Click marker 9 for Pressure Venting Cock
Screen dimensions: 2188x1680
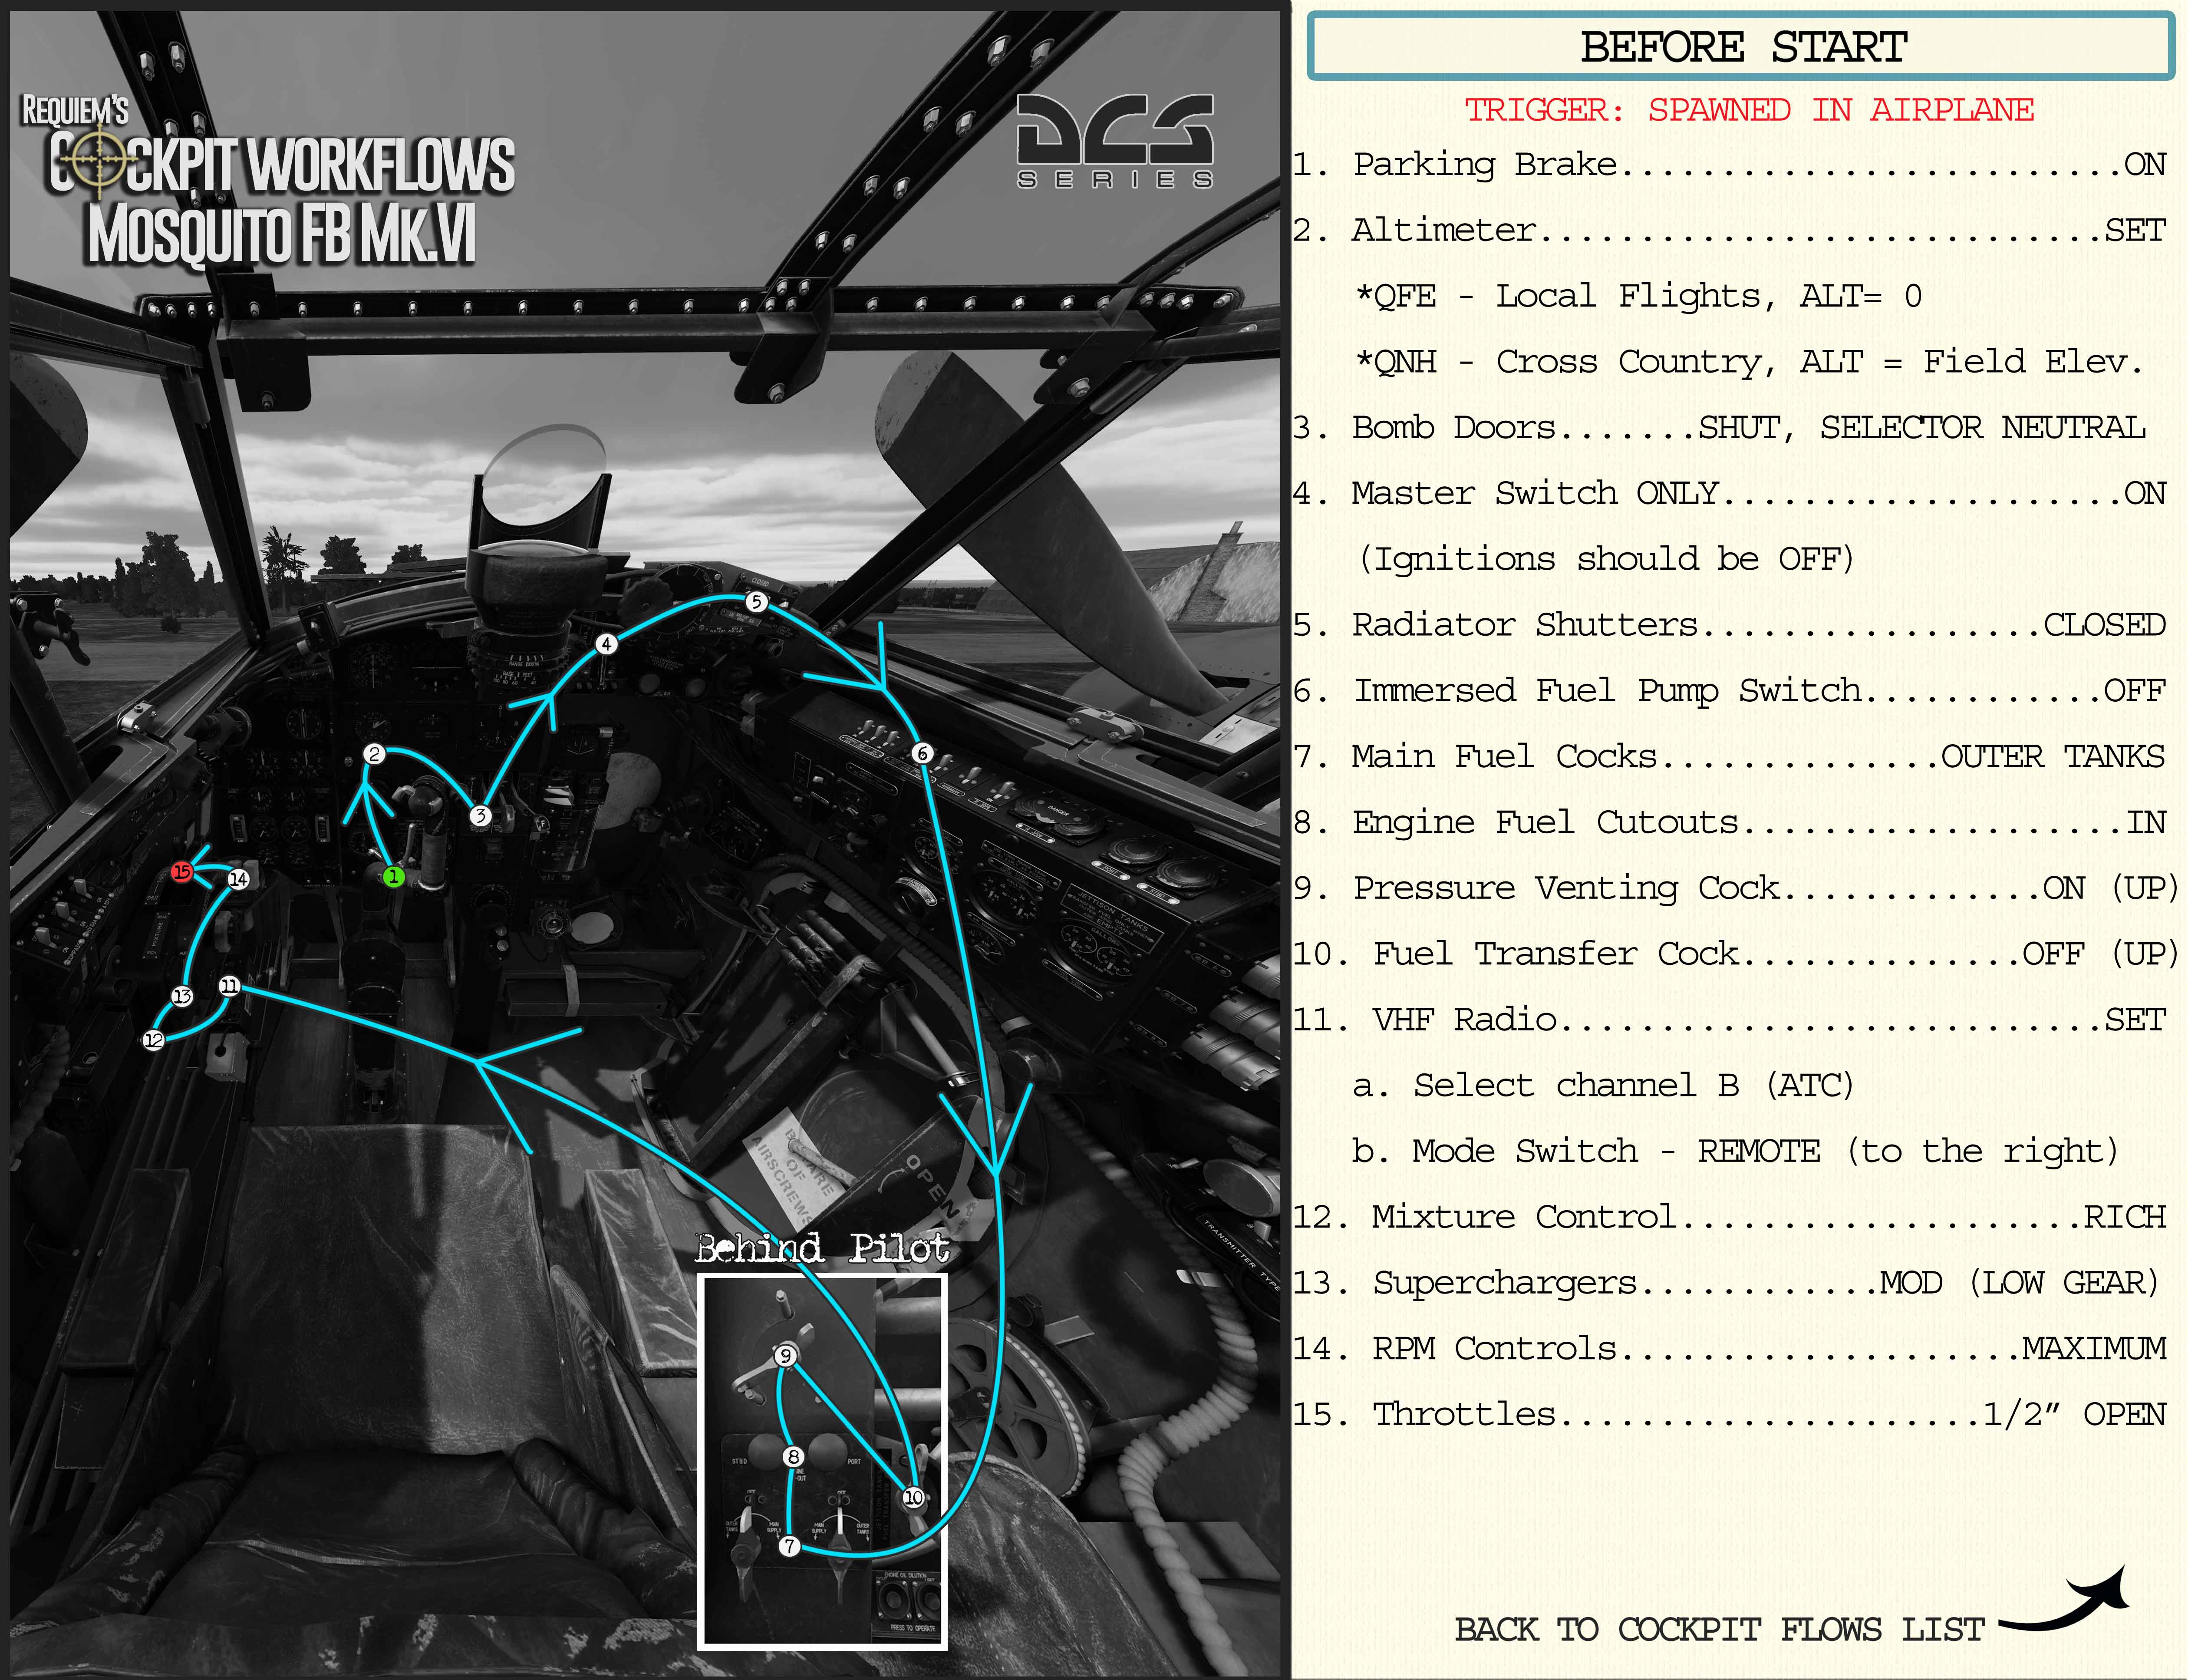(787, 1356)
